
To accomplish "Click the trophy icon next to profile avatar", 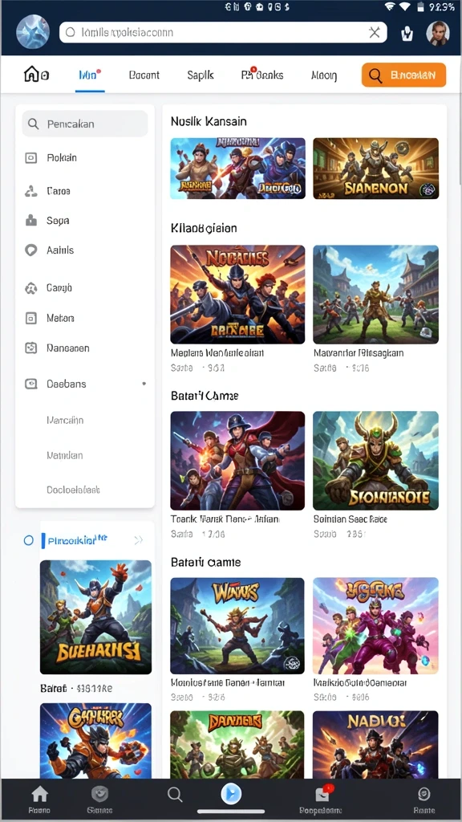I will [407, 34].
